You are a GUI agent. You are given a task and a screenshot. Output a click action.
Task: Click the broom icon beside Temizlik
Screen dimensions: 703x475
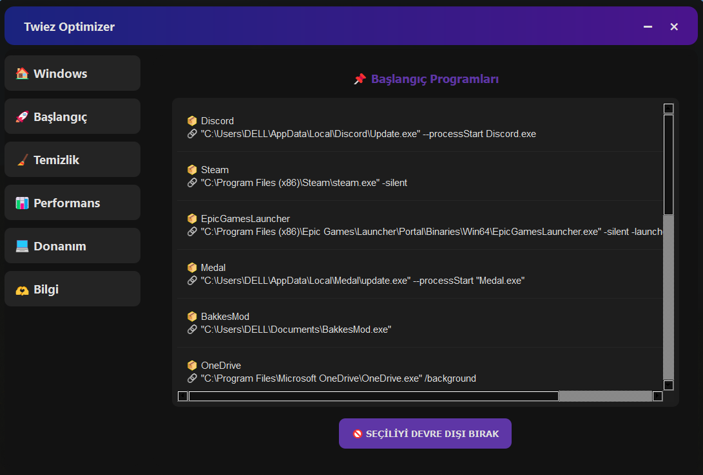[22, 160]
